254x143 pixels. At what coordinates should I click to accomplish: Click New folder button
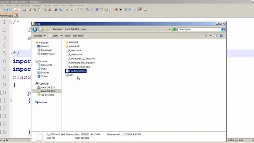pos(78,36)
